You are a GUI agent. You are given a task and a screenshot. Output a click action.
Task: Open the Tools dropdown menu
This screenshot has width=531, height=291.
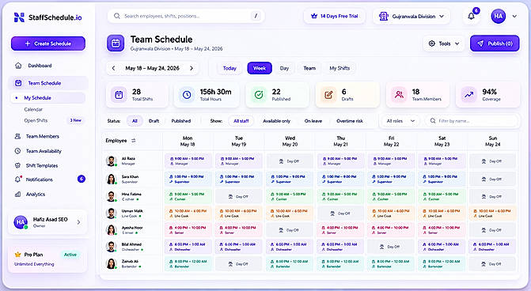tap(444, 43)
